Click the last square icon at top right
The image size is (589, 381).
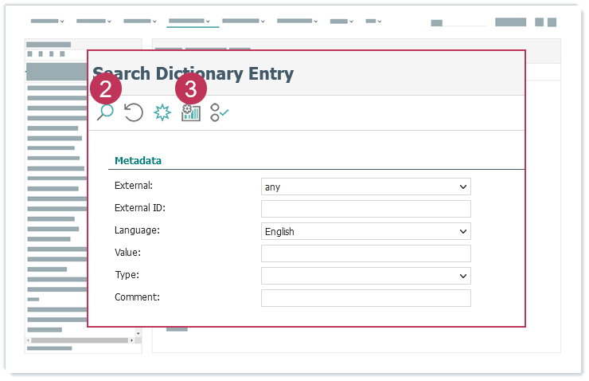(x=551, y=22)
